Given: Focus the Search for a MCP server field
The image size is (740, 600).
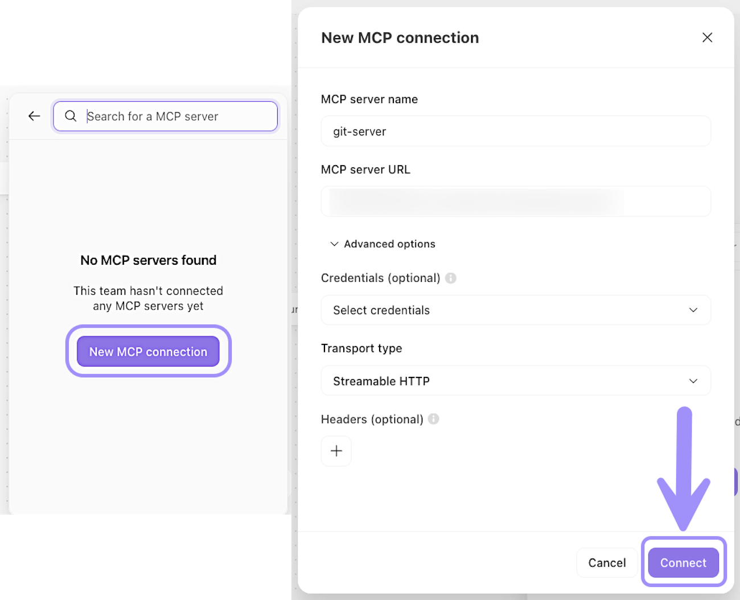Looking at the screenshot, I should 176,116.
